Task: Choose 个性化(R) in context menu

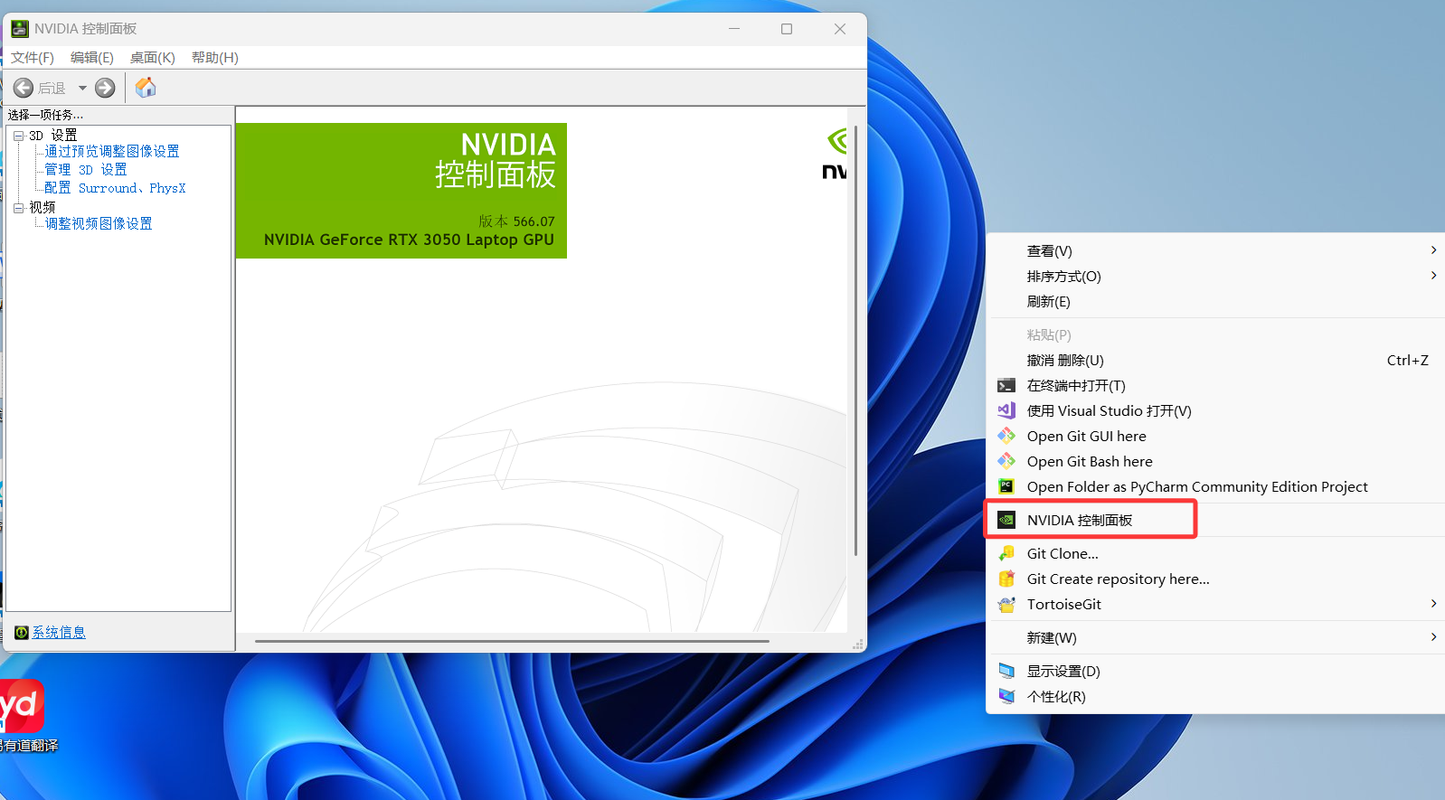Action: (x=1215, y=697)
